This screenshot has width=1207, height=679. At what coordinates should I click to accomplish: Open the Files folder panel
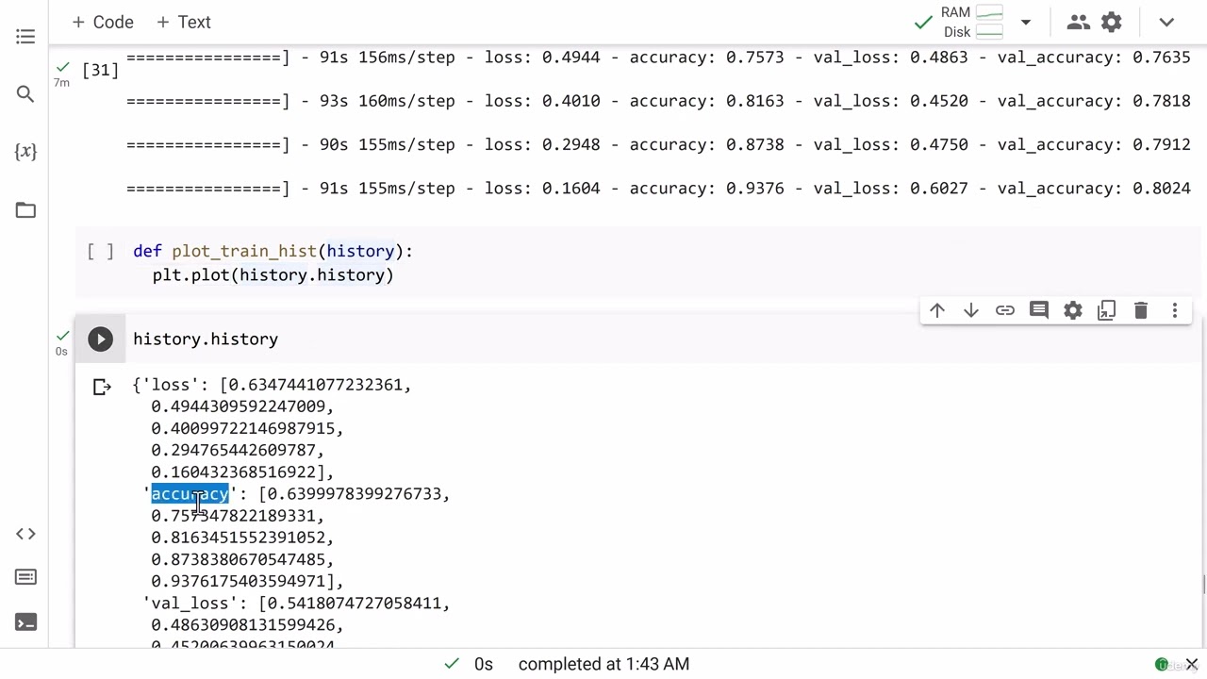point(25,210)
